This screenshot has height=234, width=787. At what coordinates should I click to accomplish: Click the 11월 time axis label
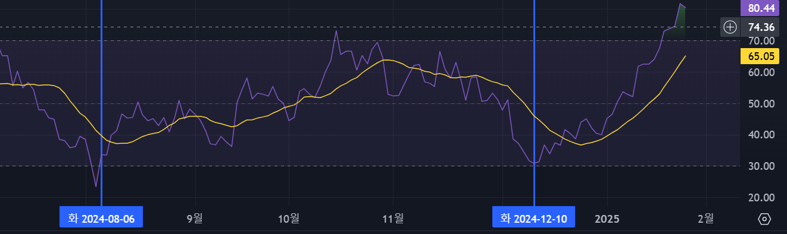pos(392,219)
